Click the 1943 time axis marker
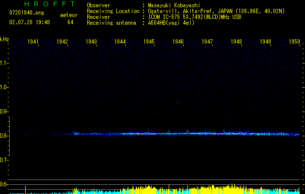 (x=91, y=41)
